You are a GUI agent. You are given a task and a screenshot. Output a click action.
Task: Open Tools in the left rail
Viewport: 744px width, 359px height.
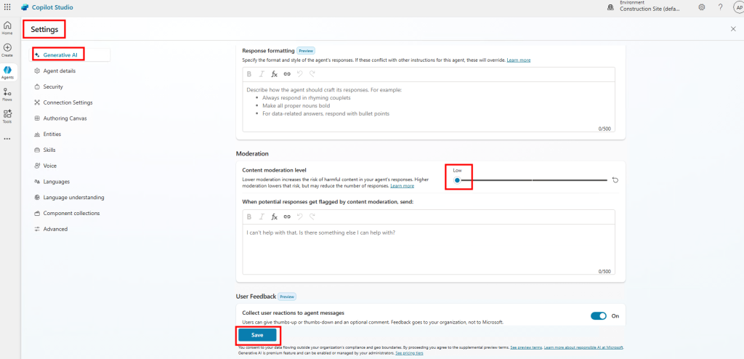(x=7, y=116)
